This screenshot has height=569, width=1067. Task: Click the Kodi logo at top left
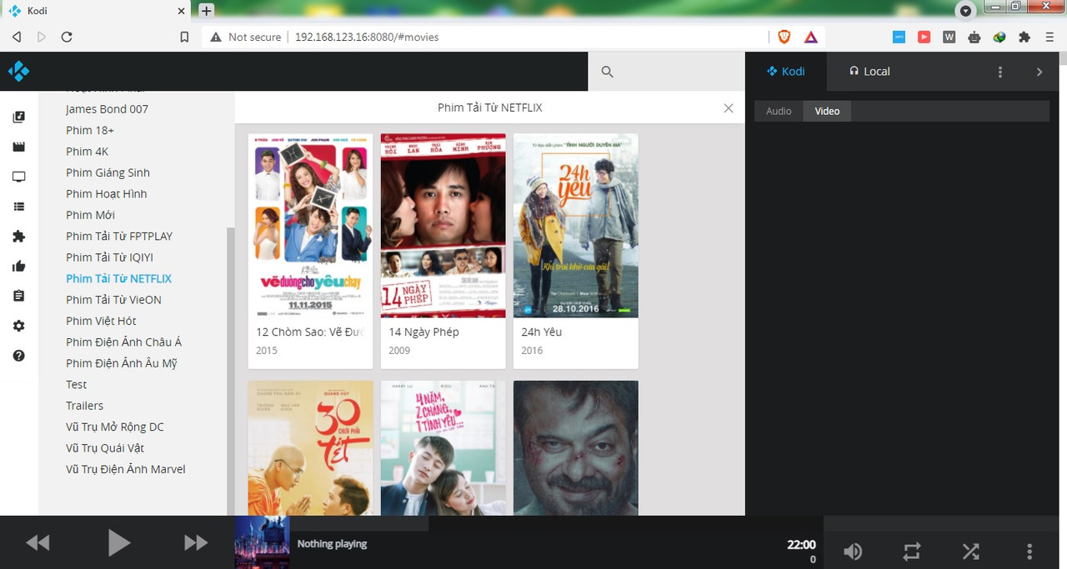[18, 71]
